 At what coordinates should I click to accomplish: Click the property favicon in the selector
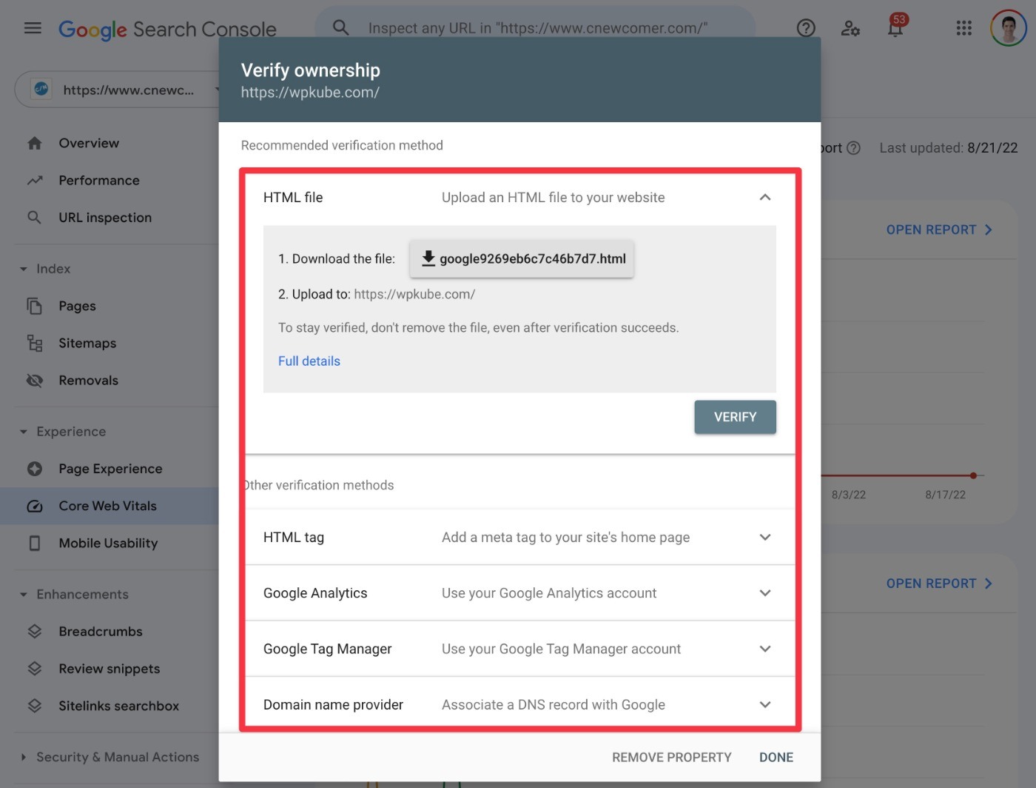click(x=41, y=90)
